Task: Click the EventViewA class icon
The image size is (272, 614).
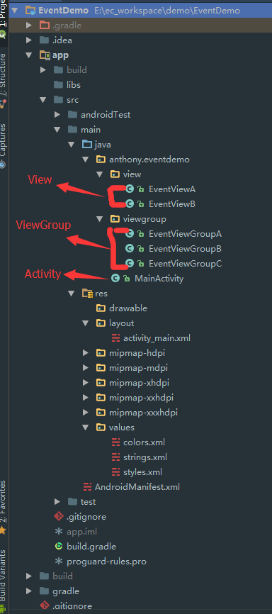Action: click(x=130, y=189)
